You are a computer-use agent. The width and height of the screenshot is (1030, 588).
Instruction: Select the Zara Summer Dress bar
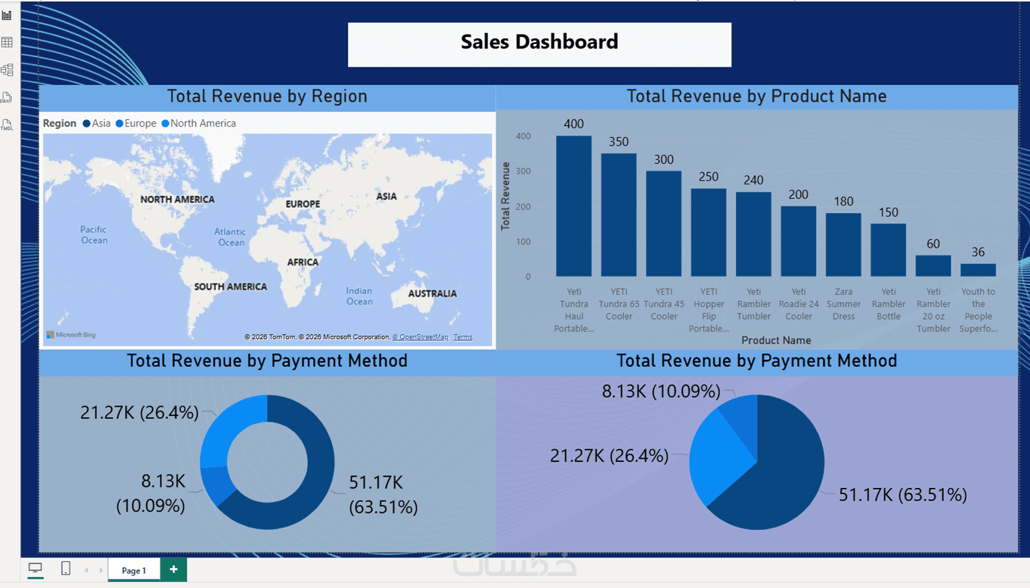click(x=843, y=245)
